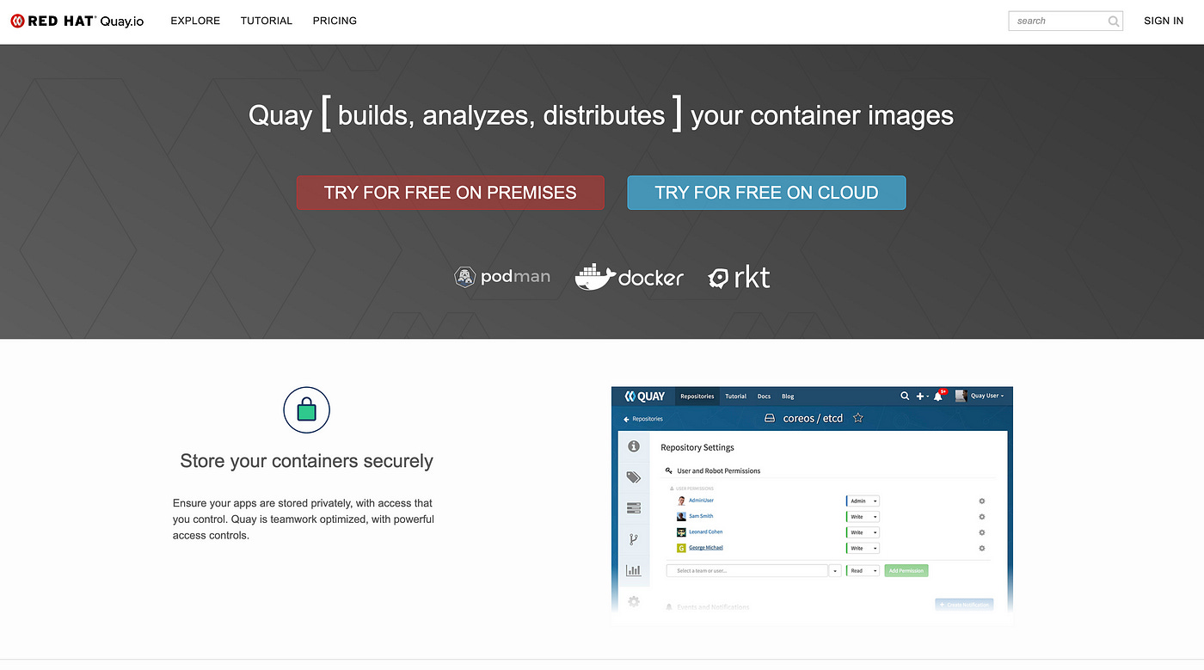This screenshot has width=1204, height=670.
Task: Open Blog tab in the preview header
Action: [788, 396]
